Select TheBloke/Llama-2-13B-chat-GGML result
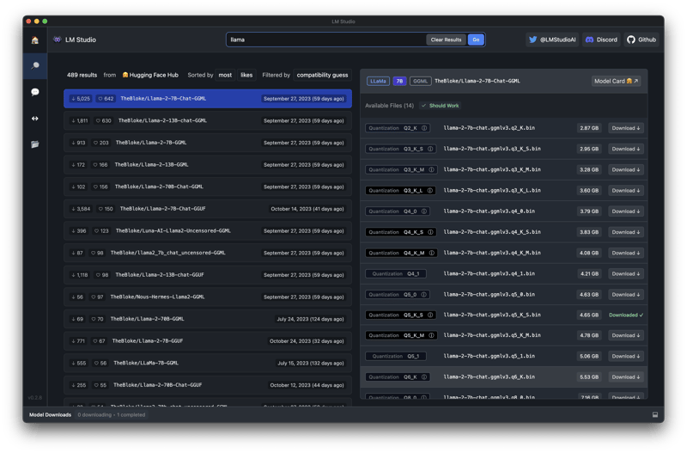 (208, 120)
